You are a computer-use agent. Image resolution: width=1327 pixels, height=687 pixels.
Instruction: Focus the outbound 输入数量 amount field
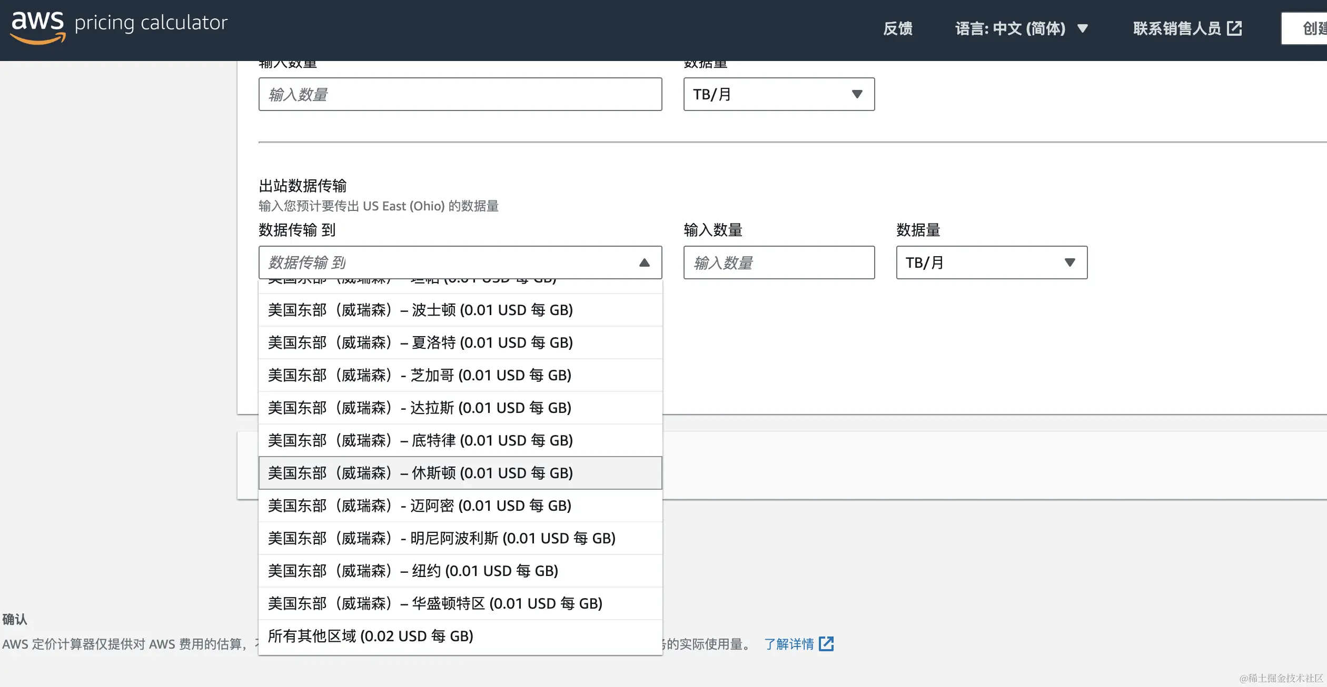click(x=778, y=262)
